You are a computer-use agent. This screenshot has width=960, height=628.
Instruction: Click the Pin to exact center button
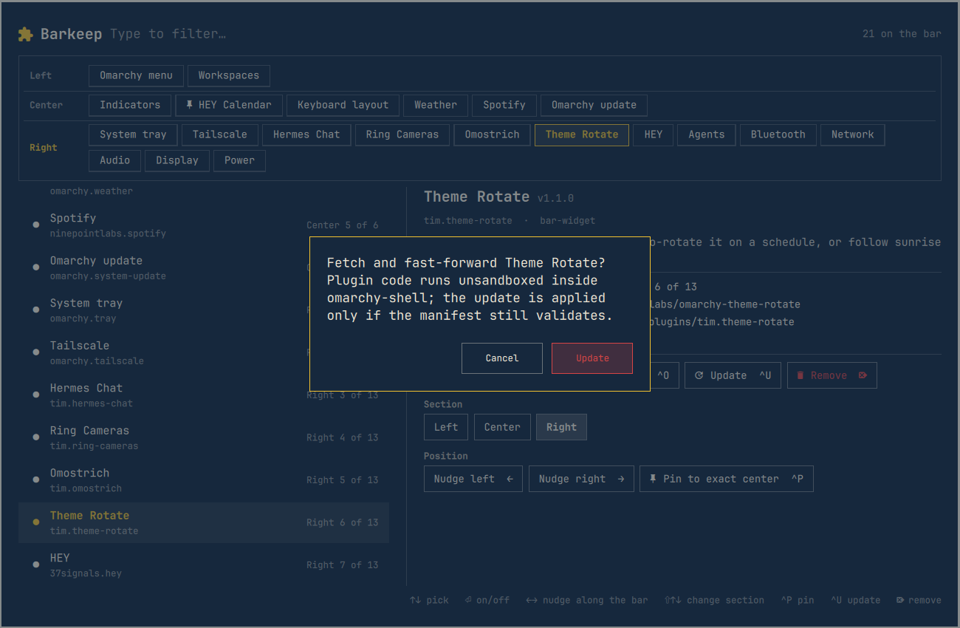point(727,479)
